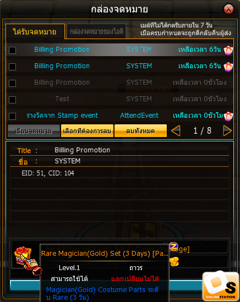Viewport: 240px width, 302px height.
Task: Click the purple Z coin icon
Action: 173,246
